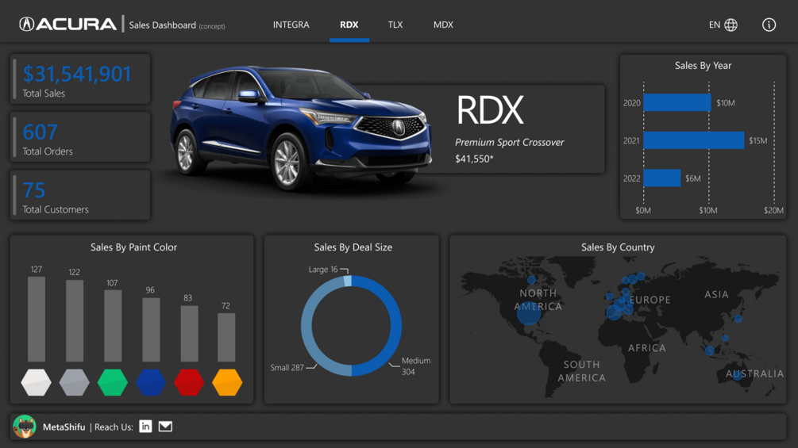Select the red paint color hexagon
The height and width of the screenshot is (448, 798).
click(x=189, y=382)
